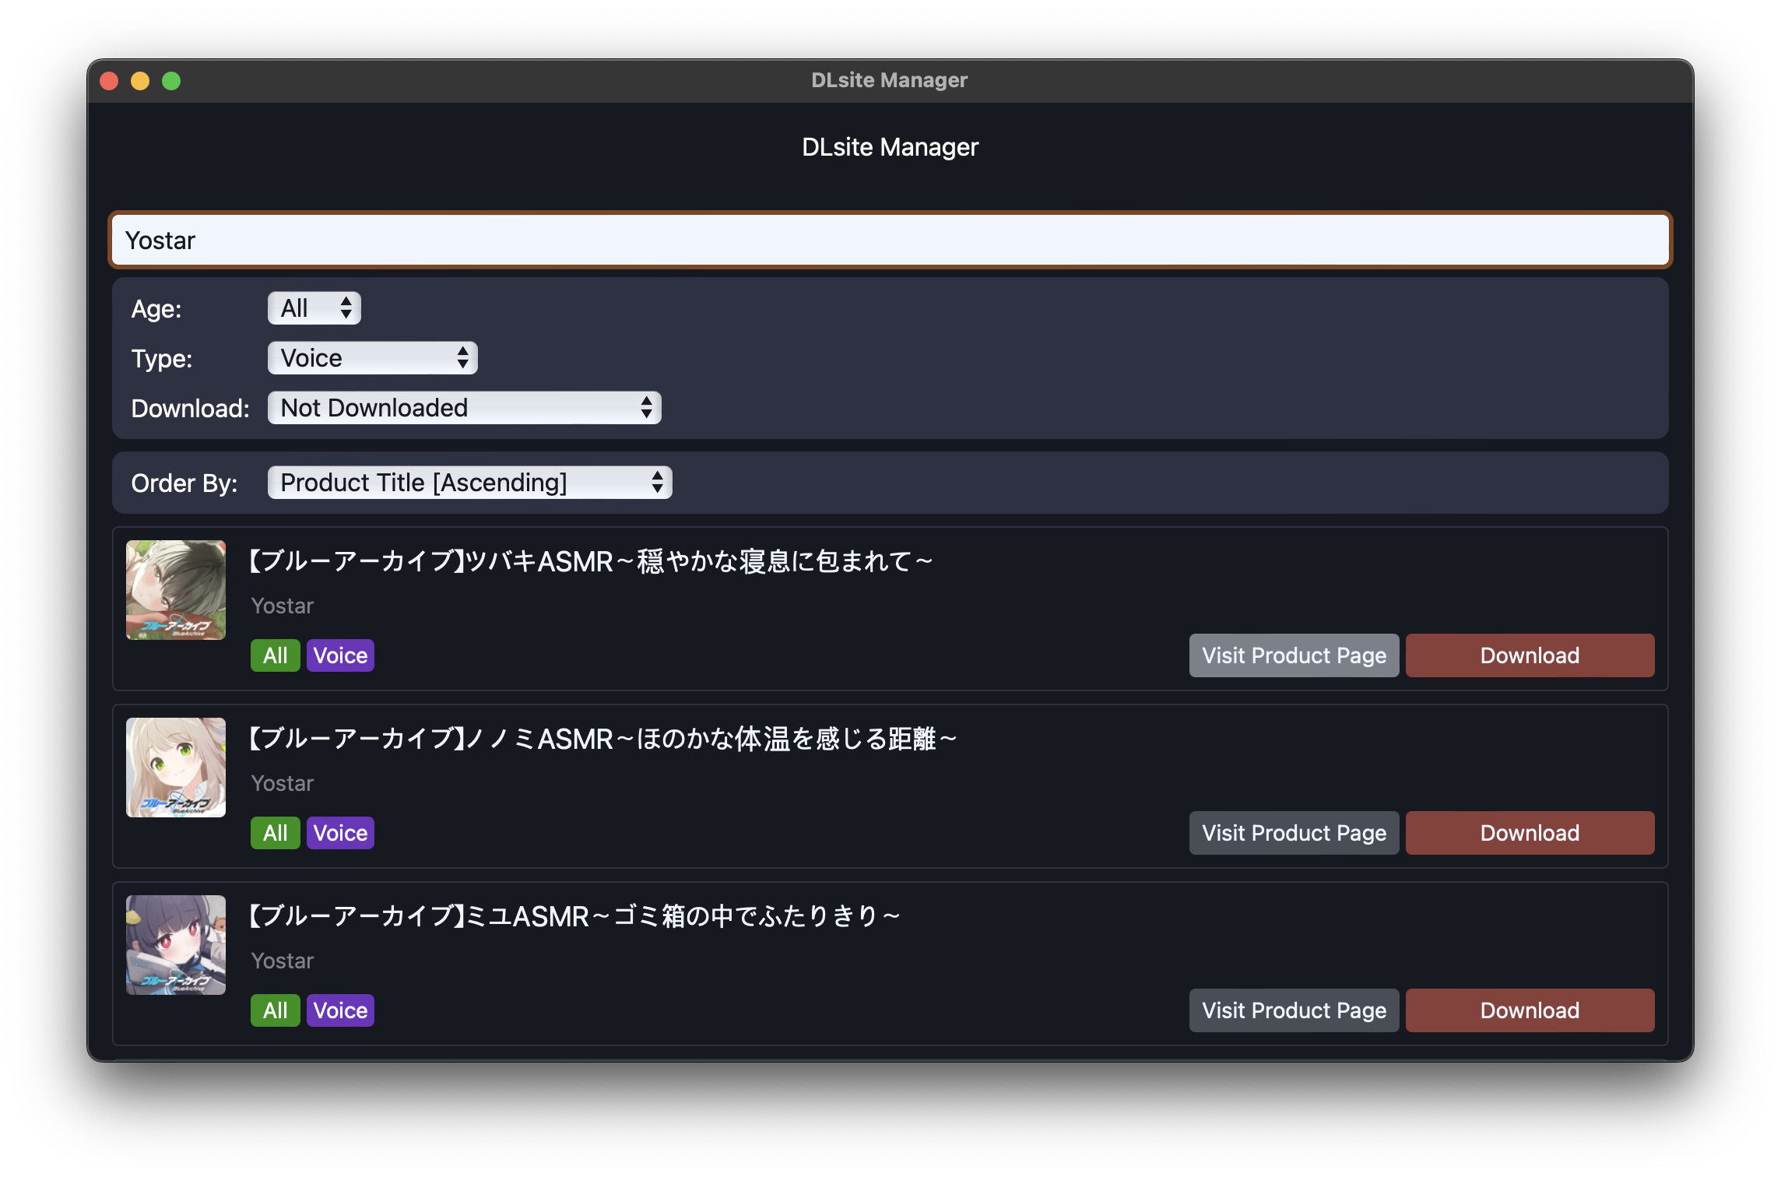
Task: Download the Miyu ASMR product
Action: 1530,1010
